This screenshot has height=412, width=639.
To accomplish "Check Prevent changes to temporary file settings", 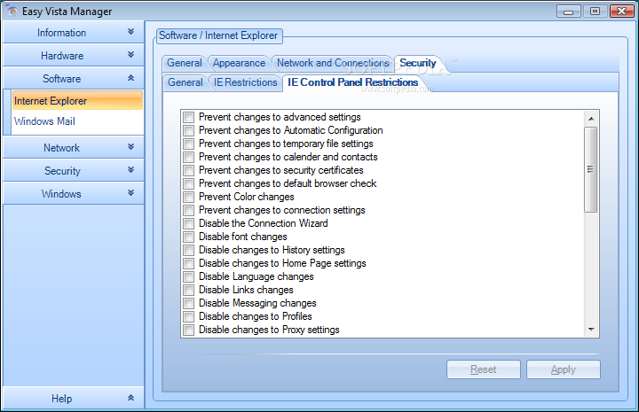I will pos(188,144).
